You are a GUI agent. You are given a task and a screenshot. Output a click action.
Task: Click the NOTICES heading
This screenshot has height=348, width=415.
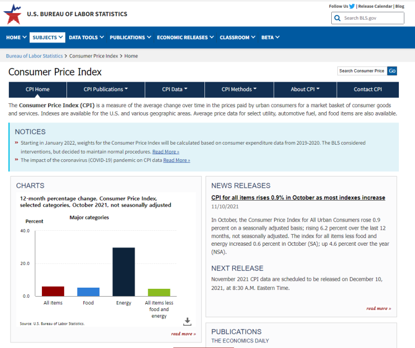tap(30, 131)
